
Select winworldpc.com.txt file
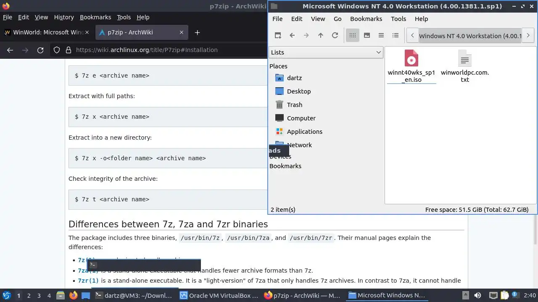(465, 66)
